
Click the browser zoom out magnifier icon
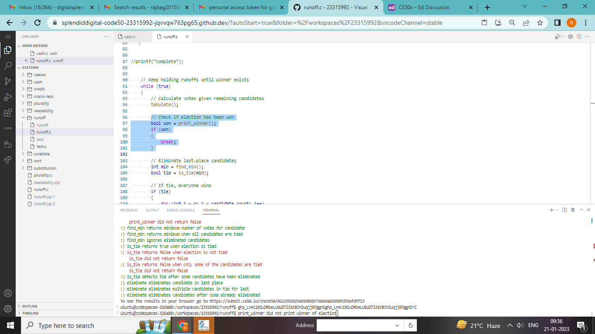512,23
